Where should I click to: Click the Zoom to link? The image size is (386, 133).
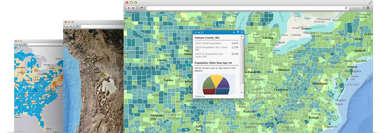pos(200,97)
